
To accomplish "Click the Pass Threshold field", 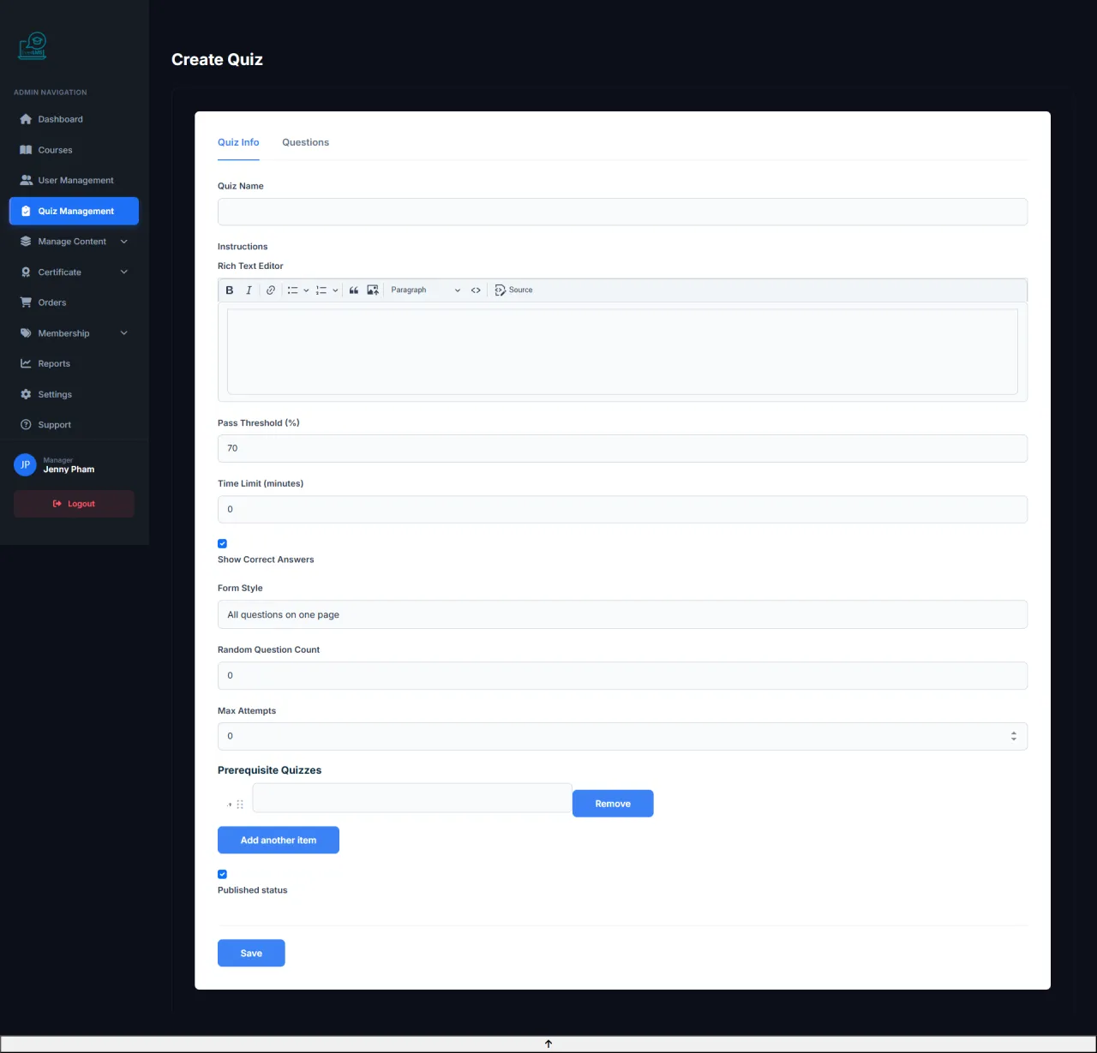I will (x=622, y=448).
